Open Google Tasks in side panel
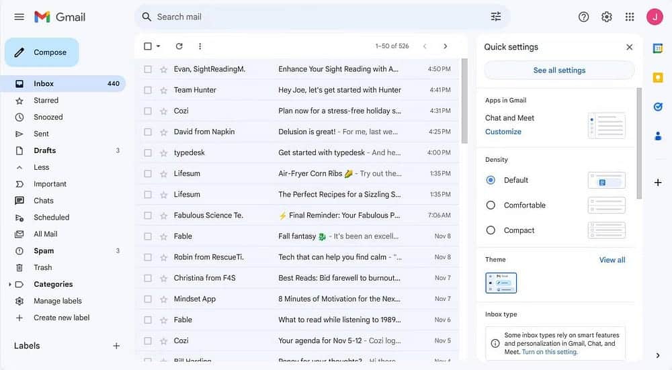 point(658,107)
